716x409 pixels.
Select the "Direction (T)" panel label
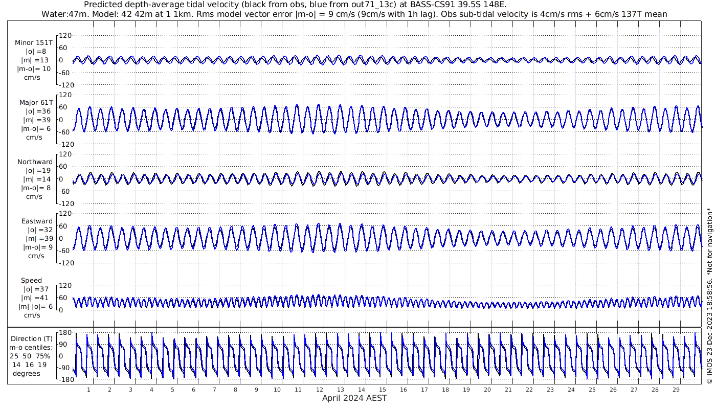(x=32, y=338)
